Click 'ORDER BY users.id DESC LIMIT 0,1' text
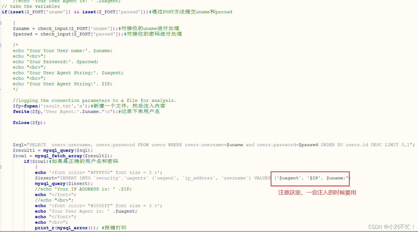The height and width of the screenshot is (232, 418). point(365,145)
